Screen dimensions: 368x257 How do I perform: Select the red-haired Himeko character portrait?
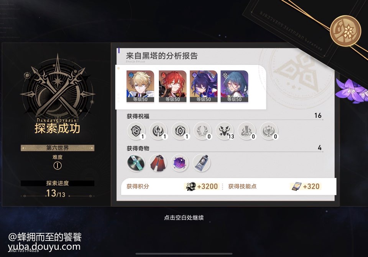(172, 86)
